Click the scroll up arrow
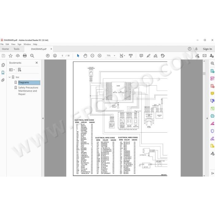215x215 pixels. 204,61
